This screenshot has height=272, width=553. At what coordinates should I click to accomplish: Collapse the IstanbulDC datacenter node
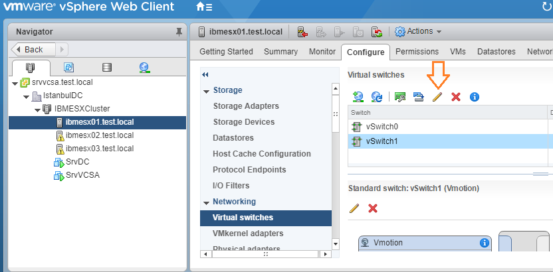[26, 96]
